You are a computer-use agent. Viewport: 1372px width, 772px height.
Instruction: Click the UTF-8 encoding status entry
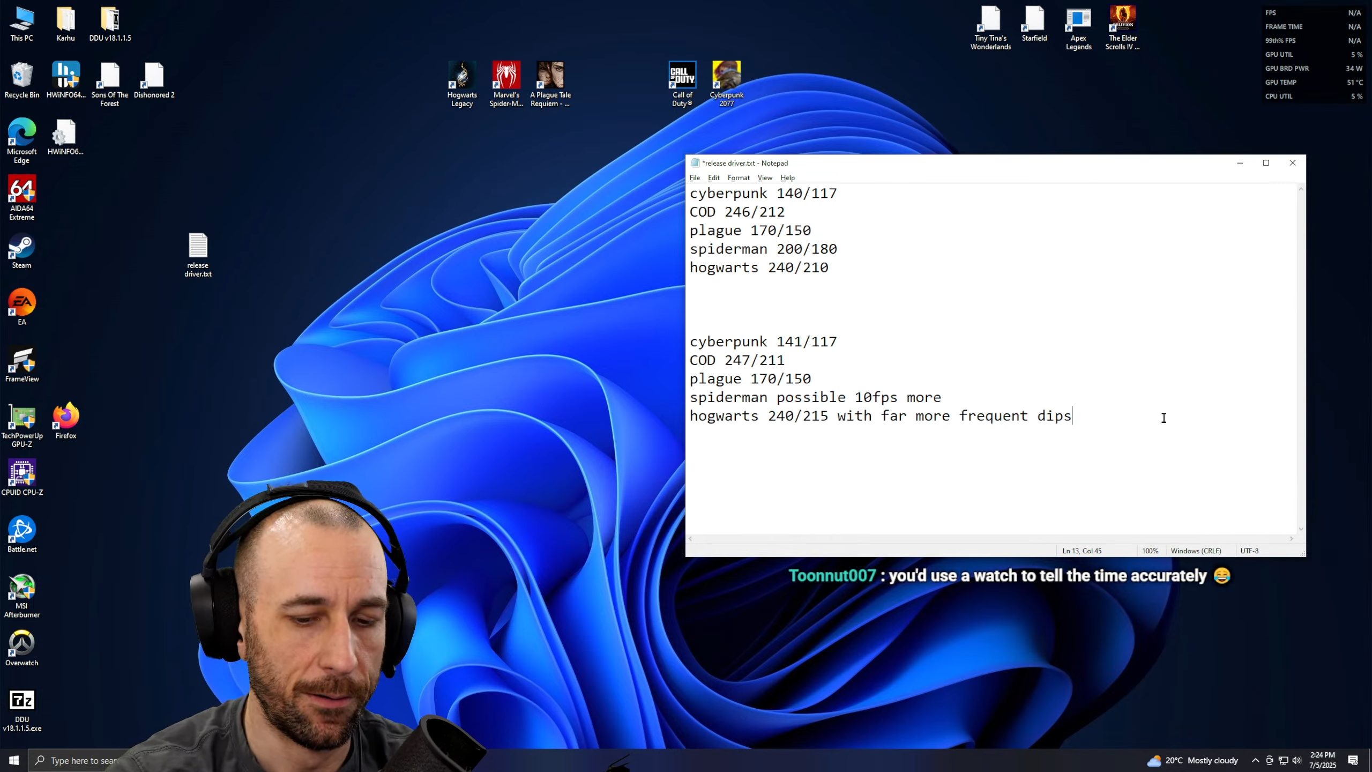(x=1249, y=551)
